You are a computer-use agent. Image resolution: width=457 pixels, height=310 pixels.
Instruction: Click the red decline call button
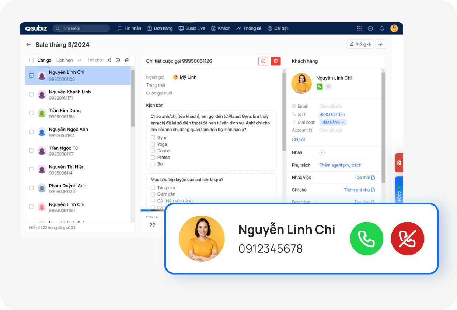click(x=407, y=239)
